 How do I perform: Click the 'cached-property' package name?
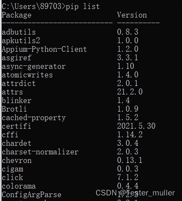coord(34,118)
